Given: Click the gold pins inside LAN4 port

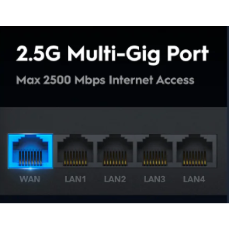Looking at the screenshot, I should 195,158.
